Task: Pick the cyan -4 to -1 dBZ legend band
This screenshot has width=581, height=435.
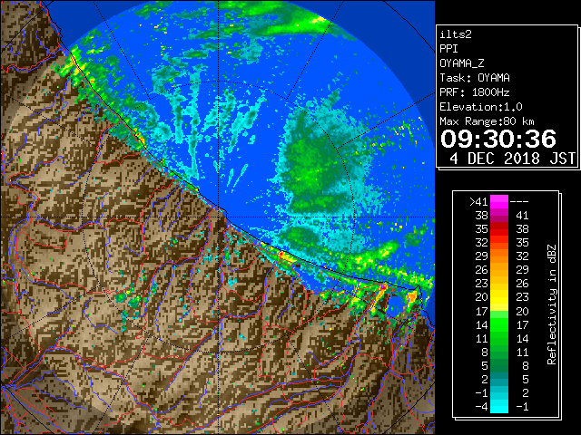Action: (499, 406)
